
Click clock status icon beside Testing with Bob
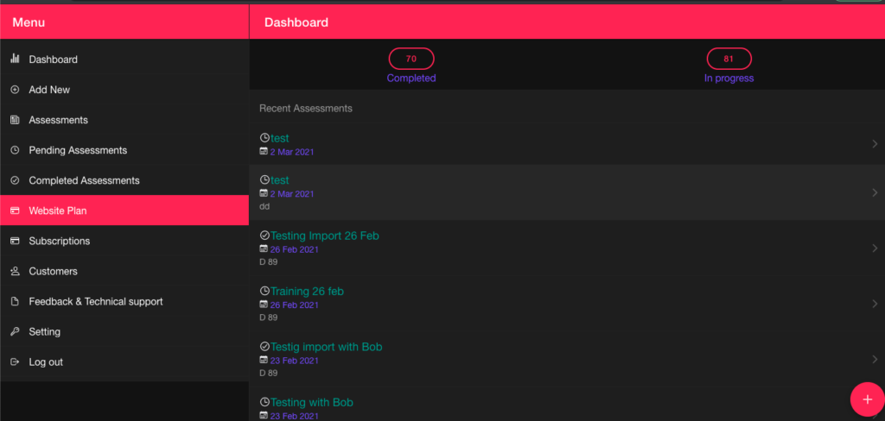click(264, 402)
